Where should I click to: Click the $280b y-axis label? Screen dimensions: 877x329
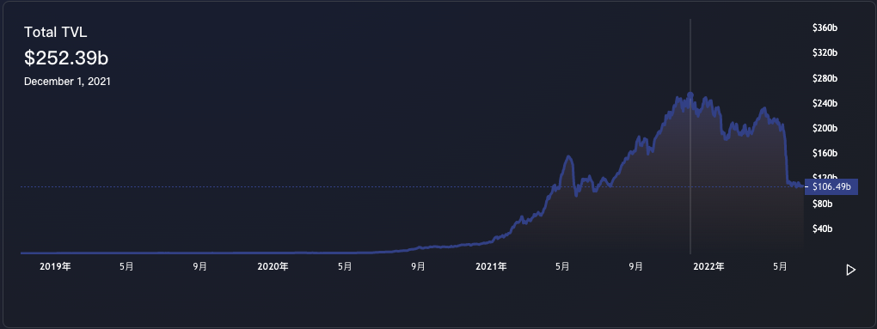pyautogui.click(x=825, y=78)
